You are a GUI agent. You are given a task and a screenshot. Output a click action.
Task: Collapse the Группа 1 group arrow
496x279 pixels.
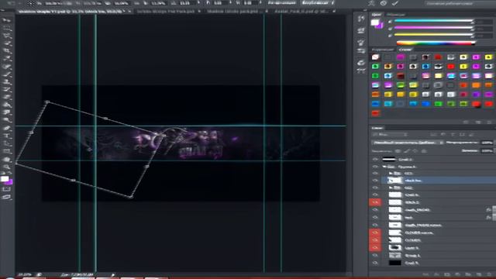pos(384,167)
